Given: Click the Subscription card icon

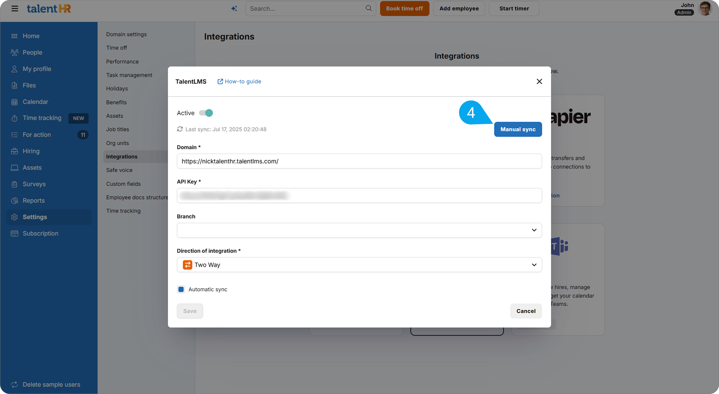Looking at the screenshot, I should pyautogui.click(x=14, y=234).
